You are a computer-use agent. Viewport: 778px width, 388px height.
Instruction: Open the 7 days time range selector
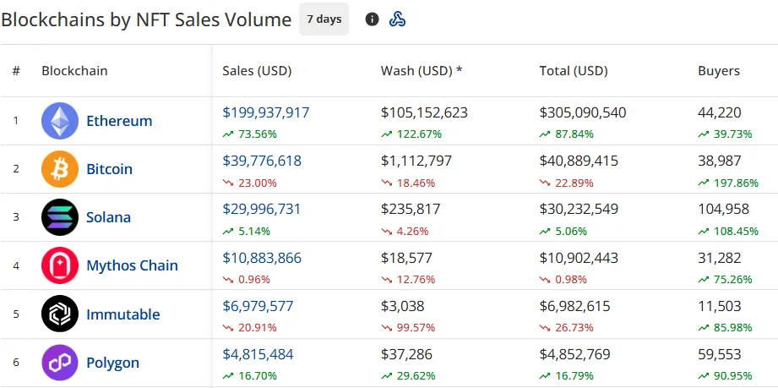tap(324, 19)
